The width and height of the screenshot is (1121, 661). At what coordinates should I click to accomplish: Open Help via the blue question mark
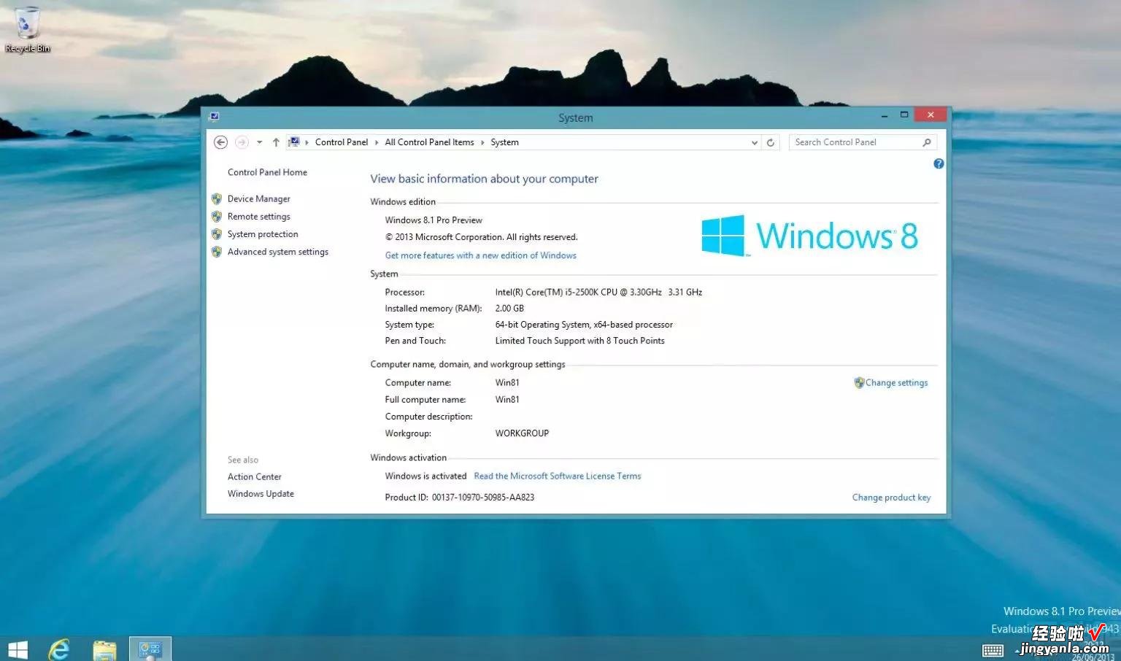point(939,163)
